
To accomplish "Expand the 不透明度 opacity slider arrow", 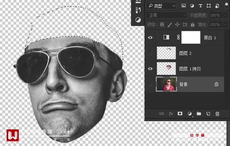I will [x=225, y=15].
